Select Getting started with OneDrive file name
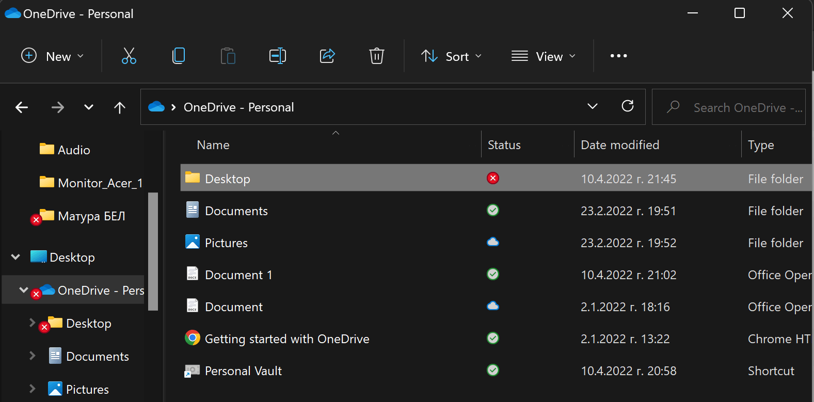 pos(287,339)
